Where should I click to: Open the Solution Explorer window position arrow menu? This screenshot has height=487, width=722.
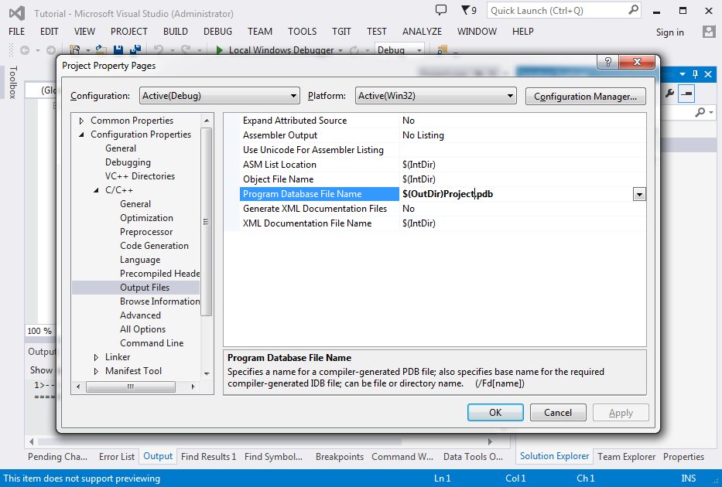683,74
